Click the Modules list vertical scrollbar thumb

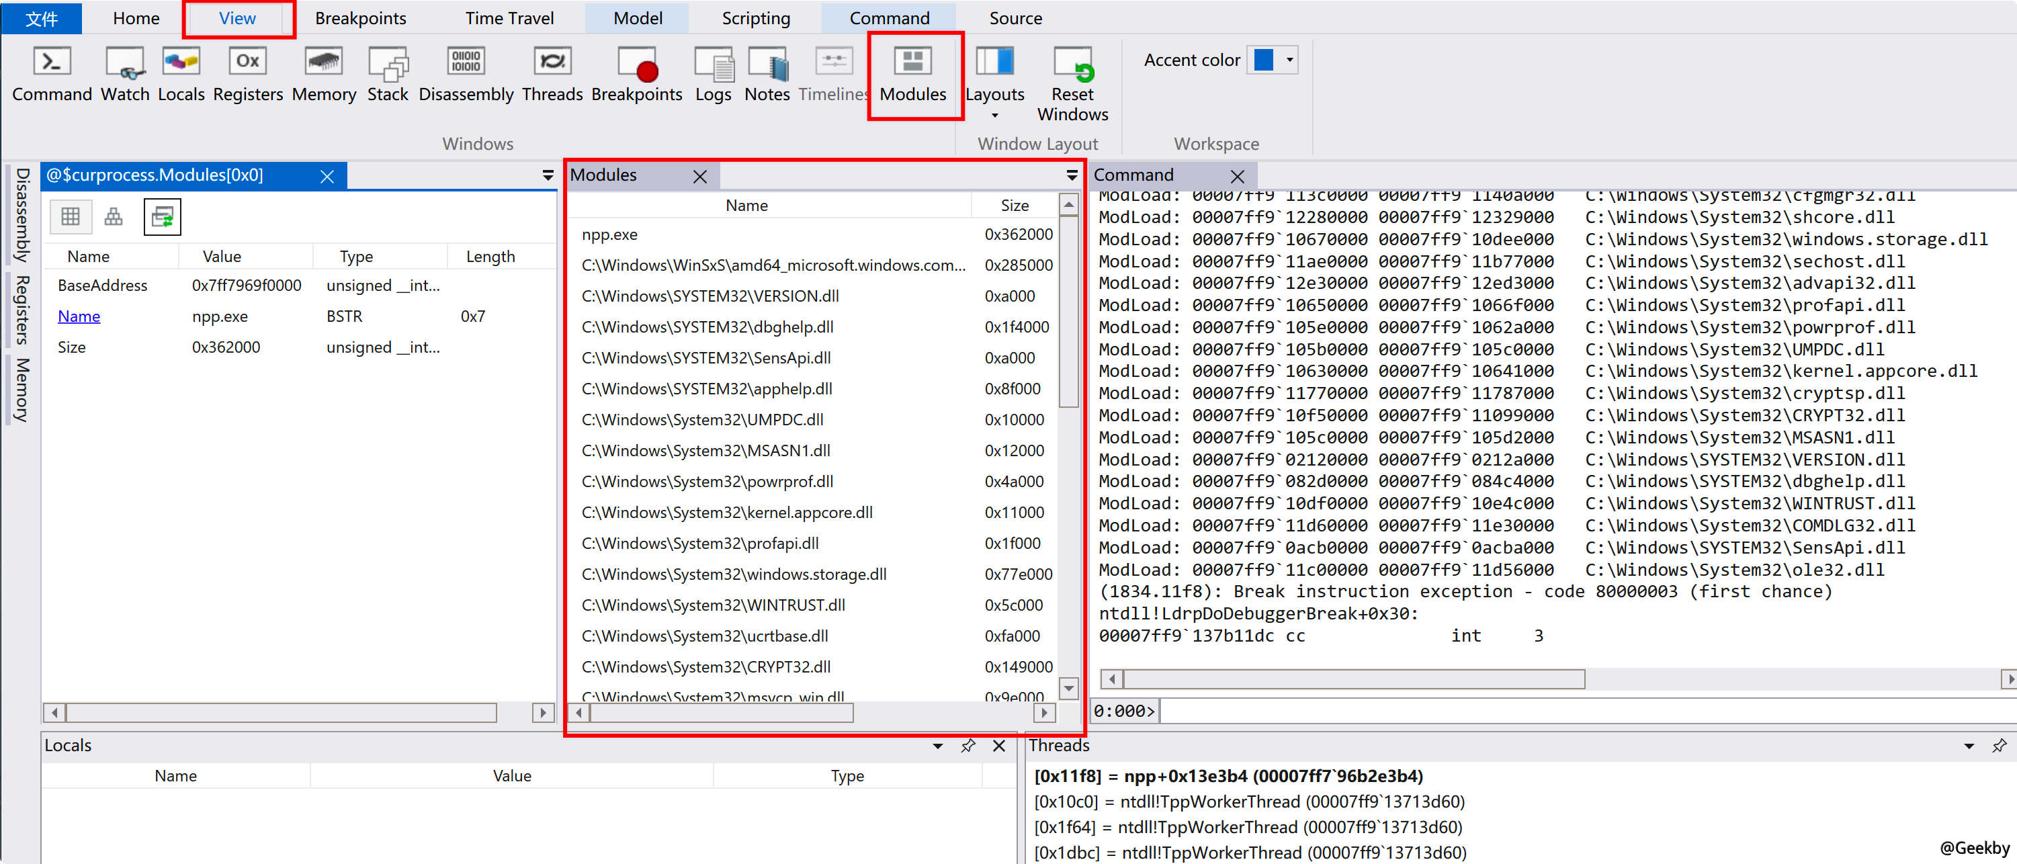pos(1069,312)
